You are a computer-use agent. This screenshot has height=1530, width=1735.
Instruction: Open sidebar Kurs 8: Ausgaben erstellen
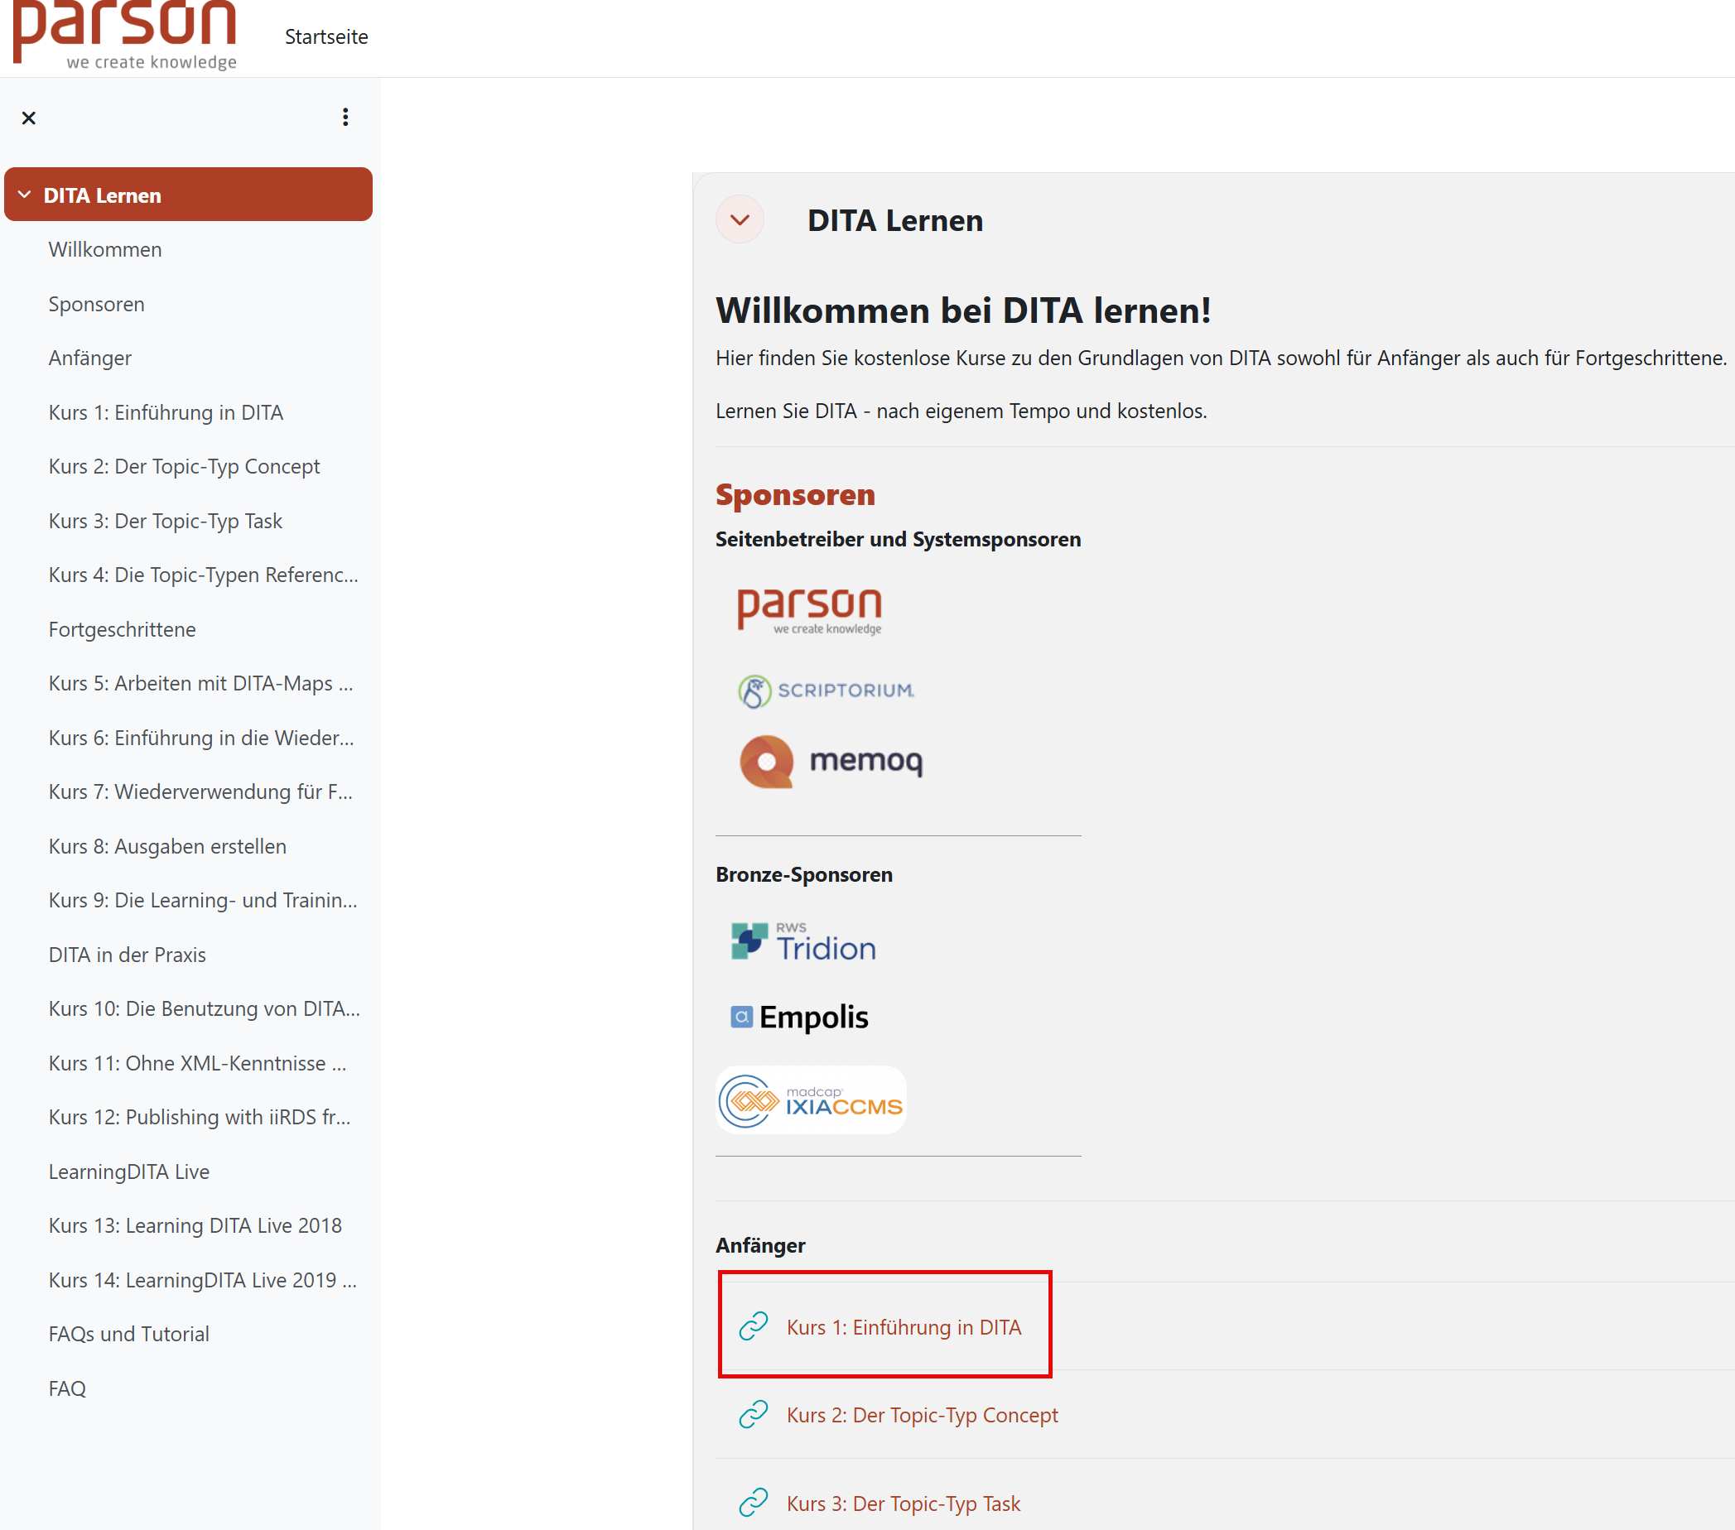(x=167, y=846)
